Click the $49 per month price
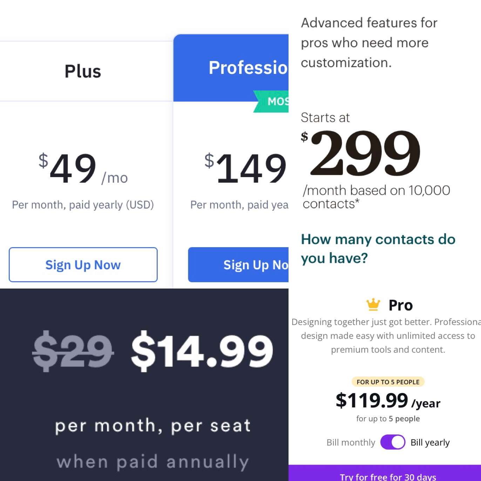The width and height of the screenshot is (481, 481). 74,169
